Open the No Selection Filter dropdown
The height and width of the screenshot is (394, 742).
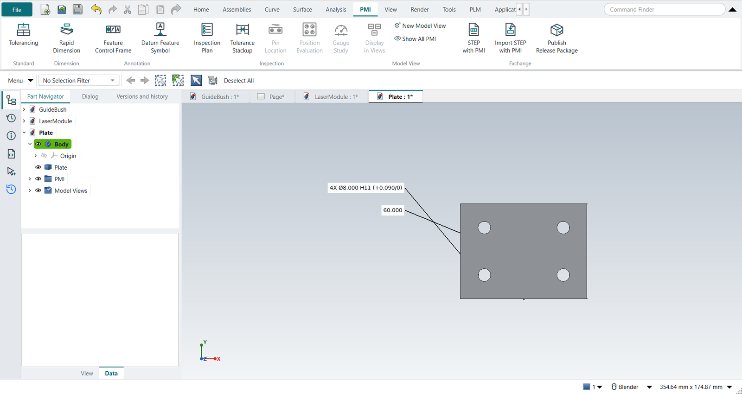79,81
